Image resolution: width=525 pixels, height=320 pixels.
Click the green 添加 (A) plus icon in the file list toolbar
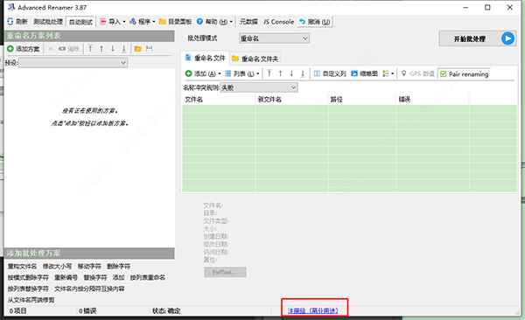point(188,73)
